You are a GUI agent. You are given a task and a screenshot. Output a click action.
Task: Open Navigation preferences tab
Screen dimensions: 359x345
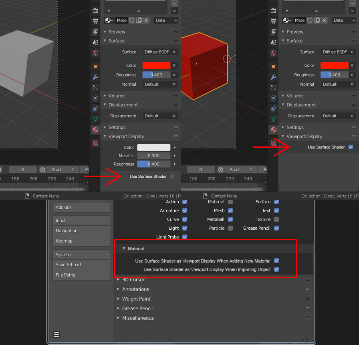[x=81, y=231]
